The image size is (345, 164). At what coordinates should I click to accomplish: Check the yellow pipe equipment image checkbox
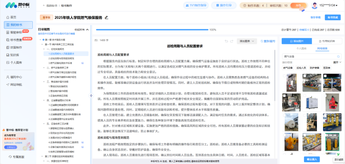pyautogui.click(x=325, y=76)
